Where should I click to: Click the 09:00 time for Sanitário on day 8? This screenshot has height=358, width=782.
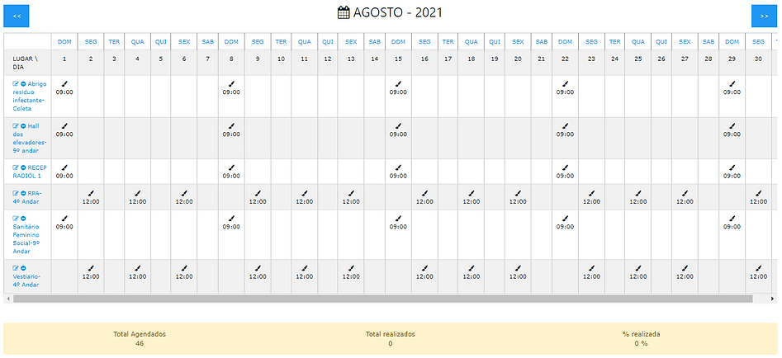coord(231,226)
